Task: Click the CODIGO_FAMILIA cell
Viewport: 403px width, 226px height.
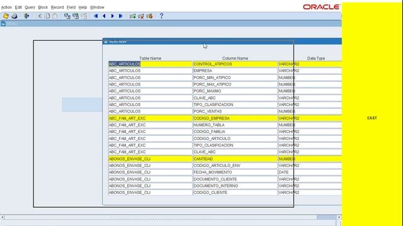Action: [x=235, y=132]
